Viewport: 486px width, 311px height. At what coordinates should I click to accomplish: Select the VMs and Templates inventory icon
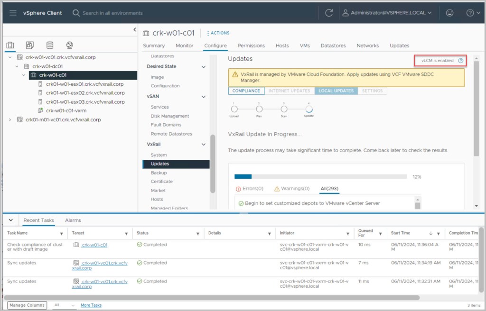(x=30, y=46)
